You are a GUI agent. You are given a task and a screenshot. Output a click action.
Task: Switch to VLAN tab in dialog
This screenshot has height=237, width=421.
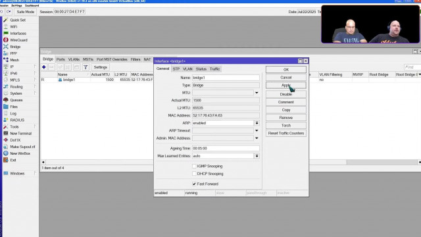[x=187, y=69]
